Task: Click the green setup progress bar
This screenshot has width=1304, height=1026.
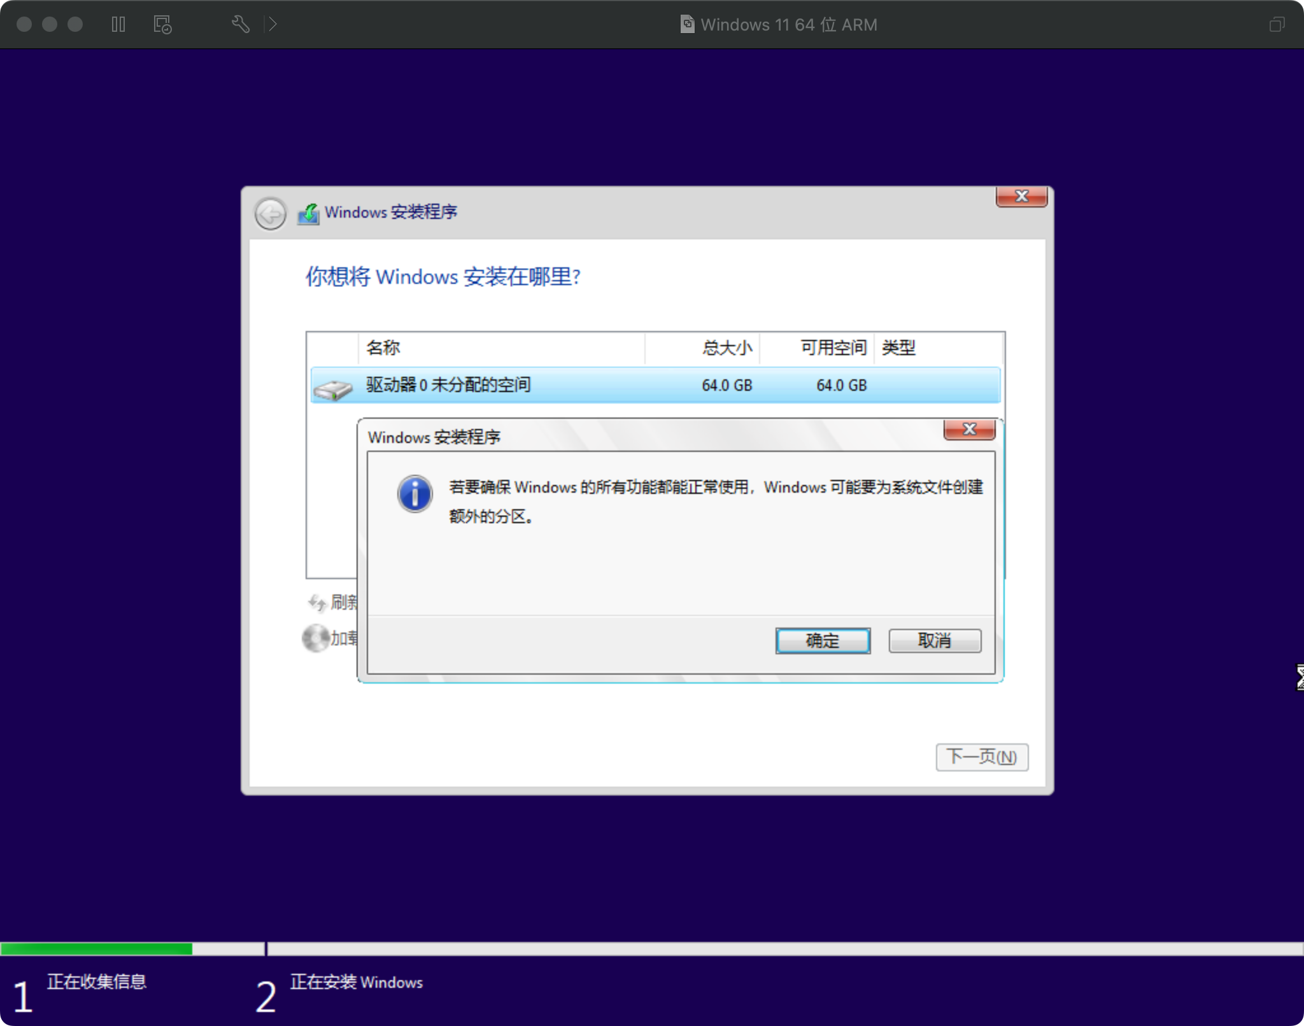Action: (x=96, y=949)
